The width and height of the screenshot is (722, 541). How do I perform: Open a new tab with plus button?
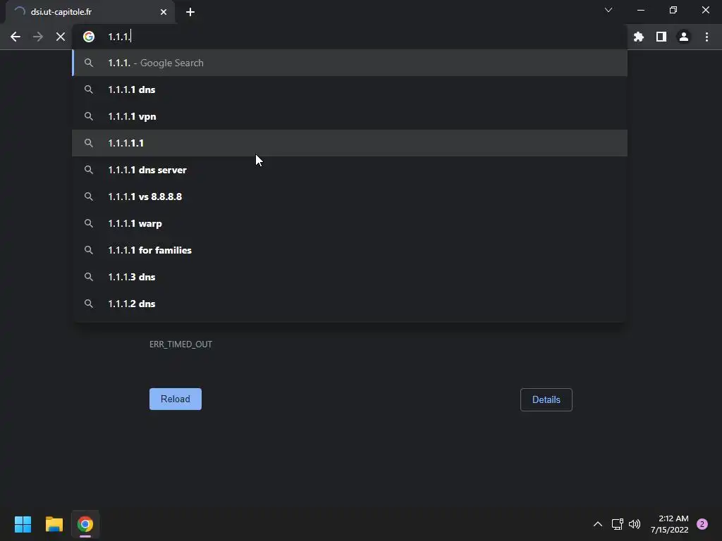[190, 12]
